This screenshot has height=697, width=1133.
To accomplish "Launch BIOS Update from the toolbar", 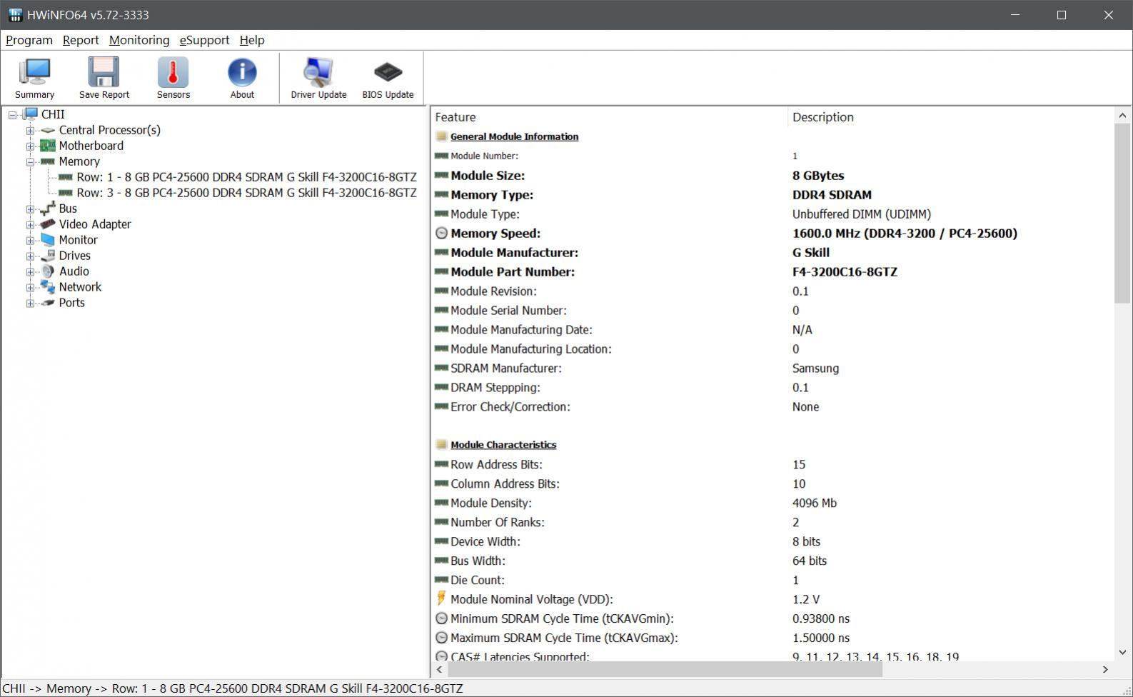I will pyautogui.click(x=388, y=78).
